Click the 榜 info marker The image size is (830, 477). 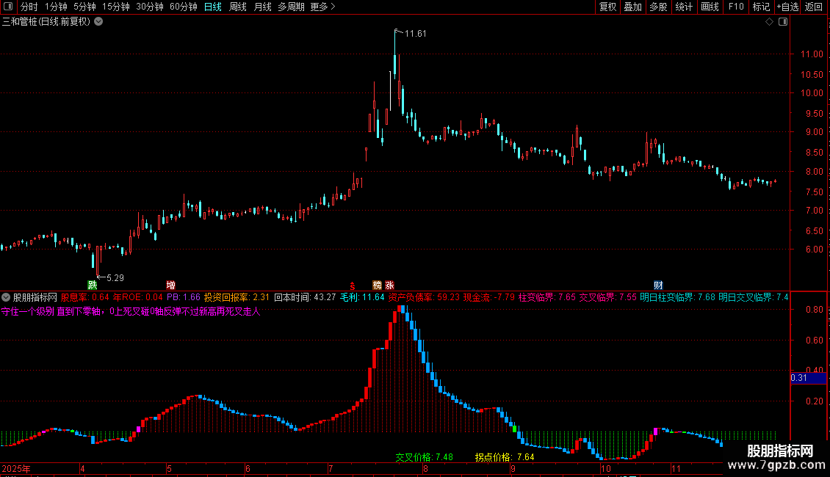coord(377,285)
